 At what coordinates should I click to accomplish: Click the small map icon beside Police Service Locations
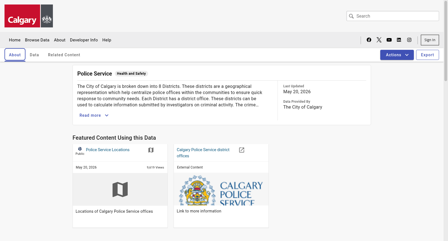coord(151,150)
